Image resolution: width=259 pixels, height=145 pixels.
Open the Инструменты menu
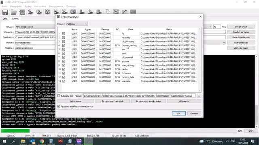point(56,6)
